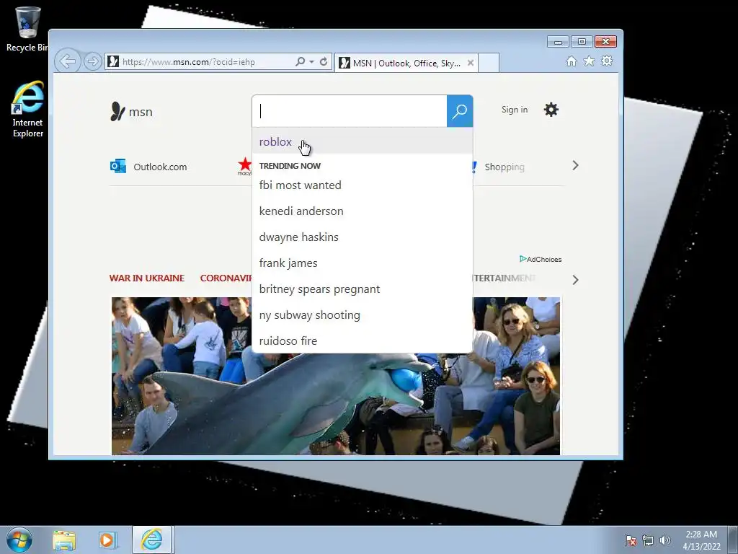This screenshot has width=738, height=554.
Task: Click the browser Back arrow button
Action: point(68,61)
